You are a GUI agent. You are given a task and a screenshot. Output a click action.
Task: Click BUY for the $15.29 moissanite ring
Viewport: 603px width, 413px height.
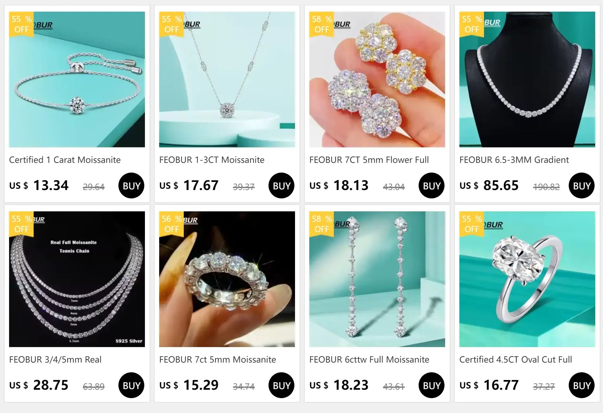pyautogui.click(x=281, y=385)
